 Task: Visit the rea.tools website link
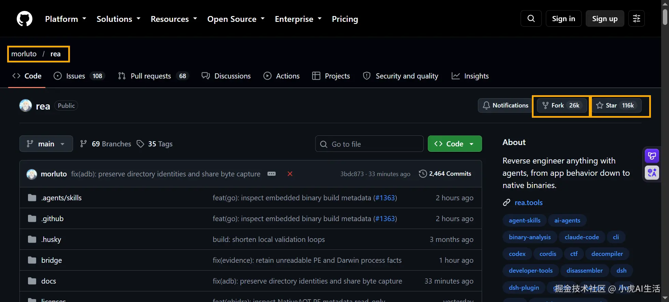pos(528,203)
